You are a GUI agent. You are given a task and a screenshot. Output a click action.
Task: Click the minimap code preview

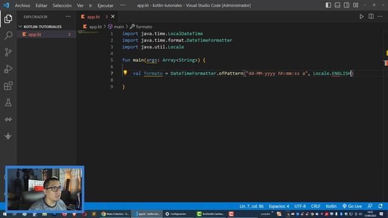point(88,32)
